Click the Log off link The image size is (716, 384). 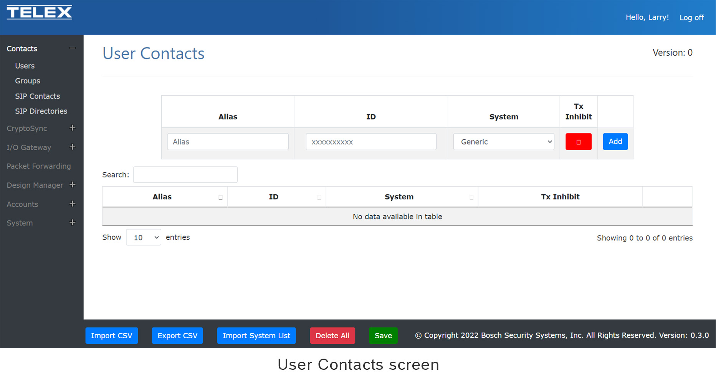click(691, 18)
